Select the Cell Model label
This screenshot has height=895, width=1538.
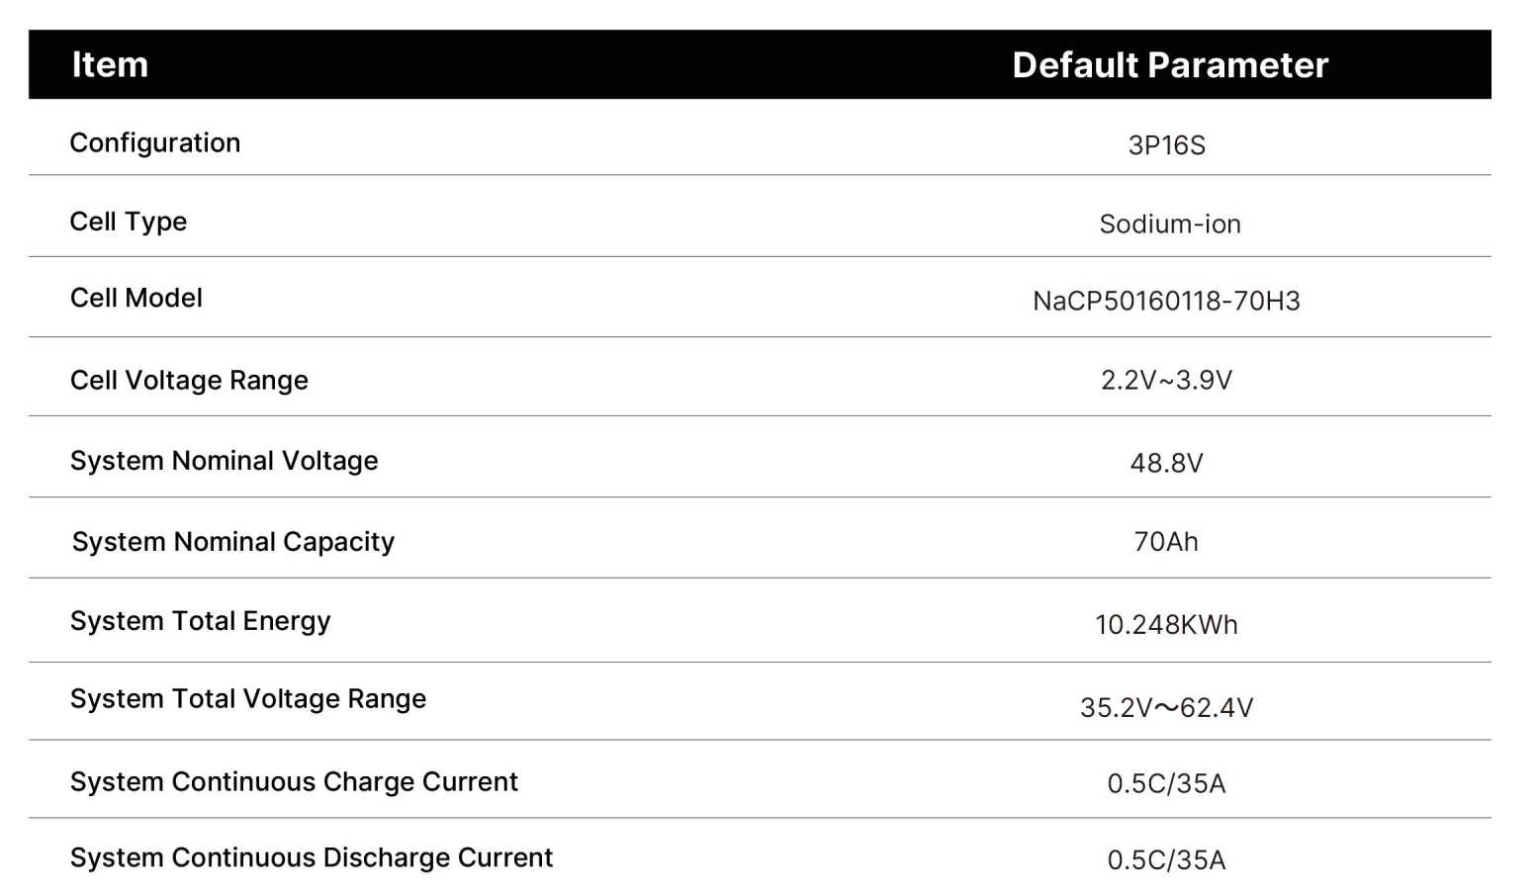tap(136, 298)
